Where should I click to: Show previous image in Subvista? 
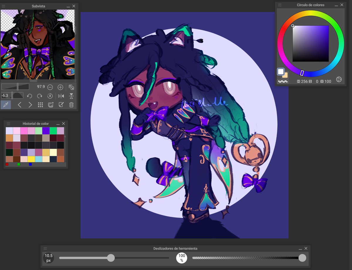[19, 105]
